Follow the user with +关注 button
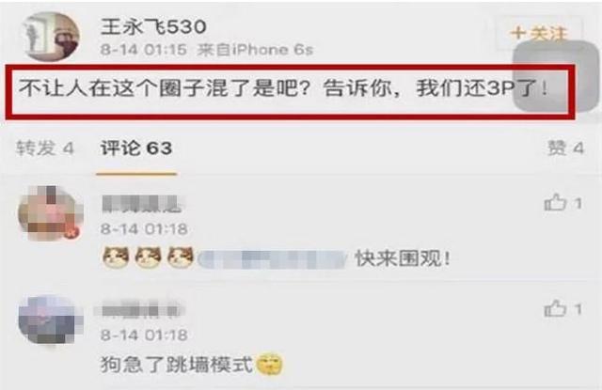Image resolution: width=602 pixels, height=390 pixels. pyautogui.click(x=539, y=34)
